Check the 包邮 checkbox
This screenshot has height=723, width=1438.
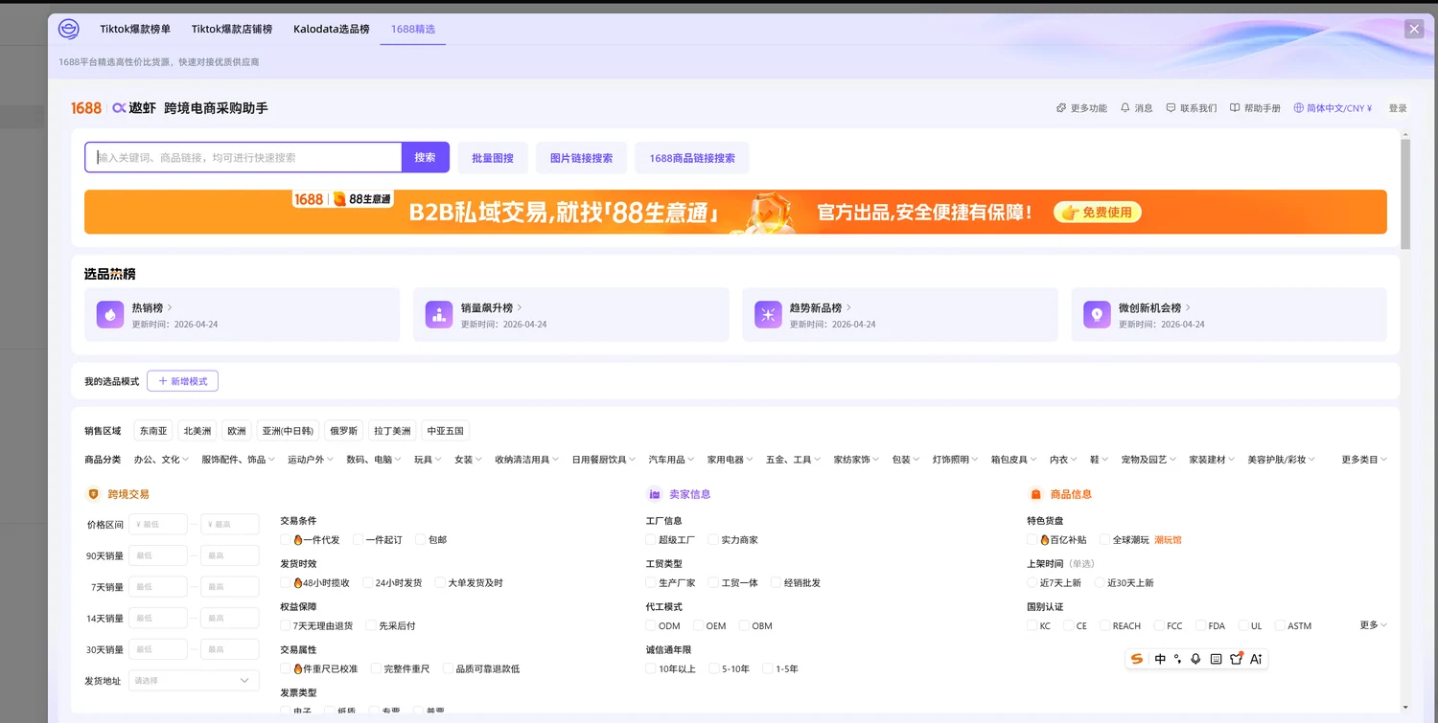pos(421,540)
